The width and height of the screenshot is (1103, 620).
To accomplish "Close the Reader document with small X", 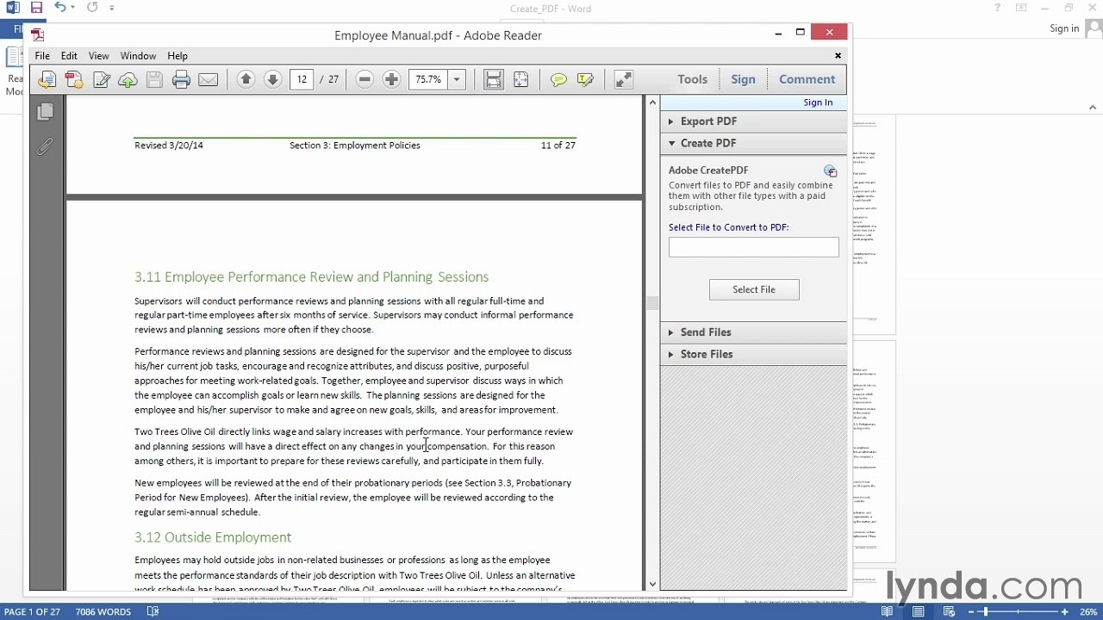I will (x=838, y=56).
